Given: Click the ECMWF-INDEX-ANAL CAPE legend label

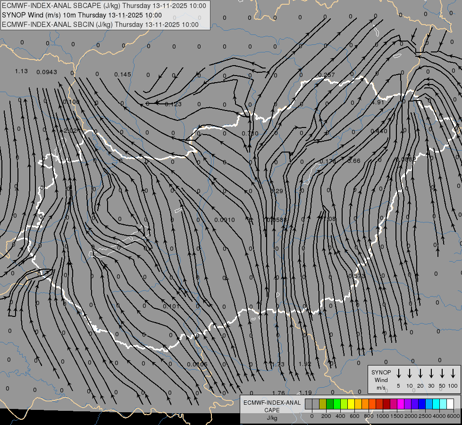Looking at the screenshot, I should pos(272,406).
